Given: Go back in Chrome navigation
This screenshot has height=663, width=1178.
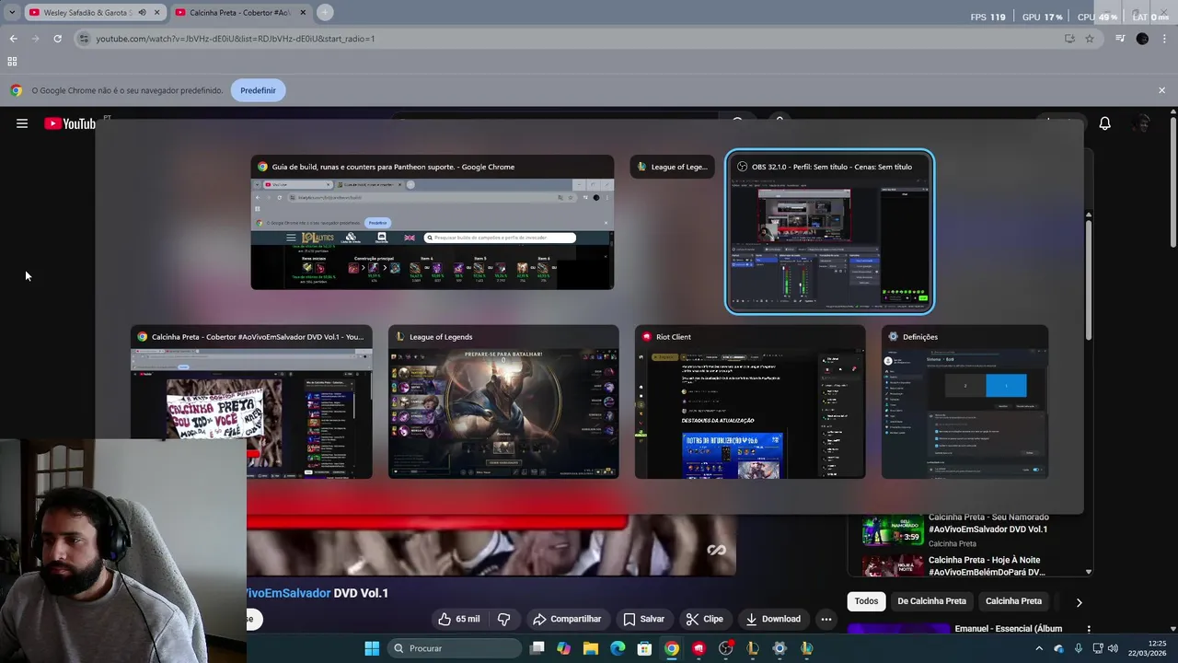Looking at the screenshot, I should [x=13, y=39].
